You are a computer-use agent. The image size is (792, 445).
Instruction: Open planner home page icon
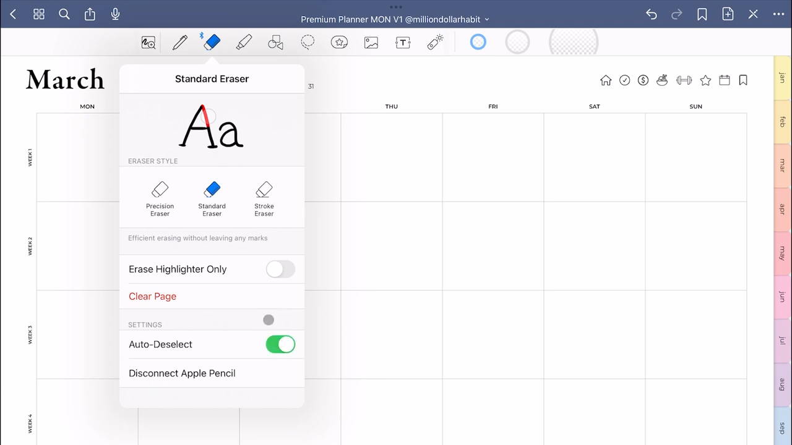click(x=606, y=80)
